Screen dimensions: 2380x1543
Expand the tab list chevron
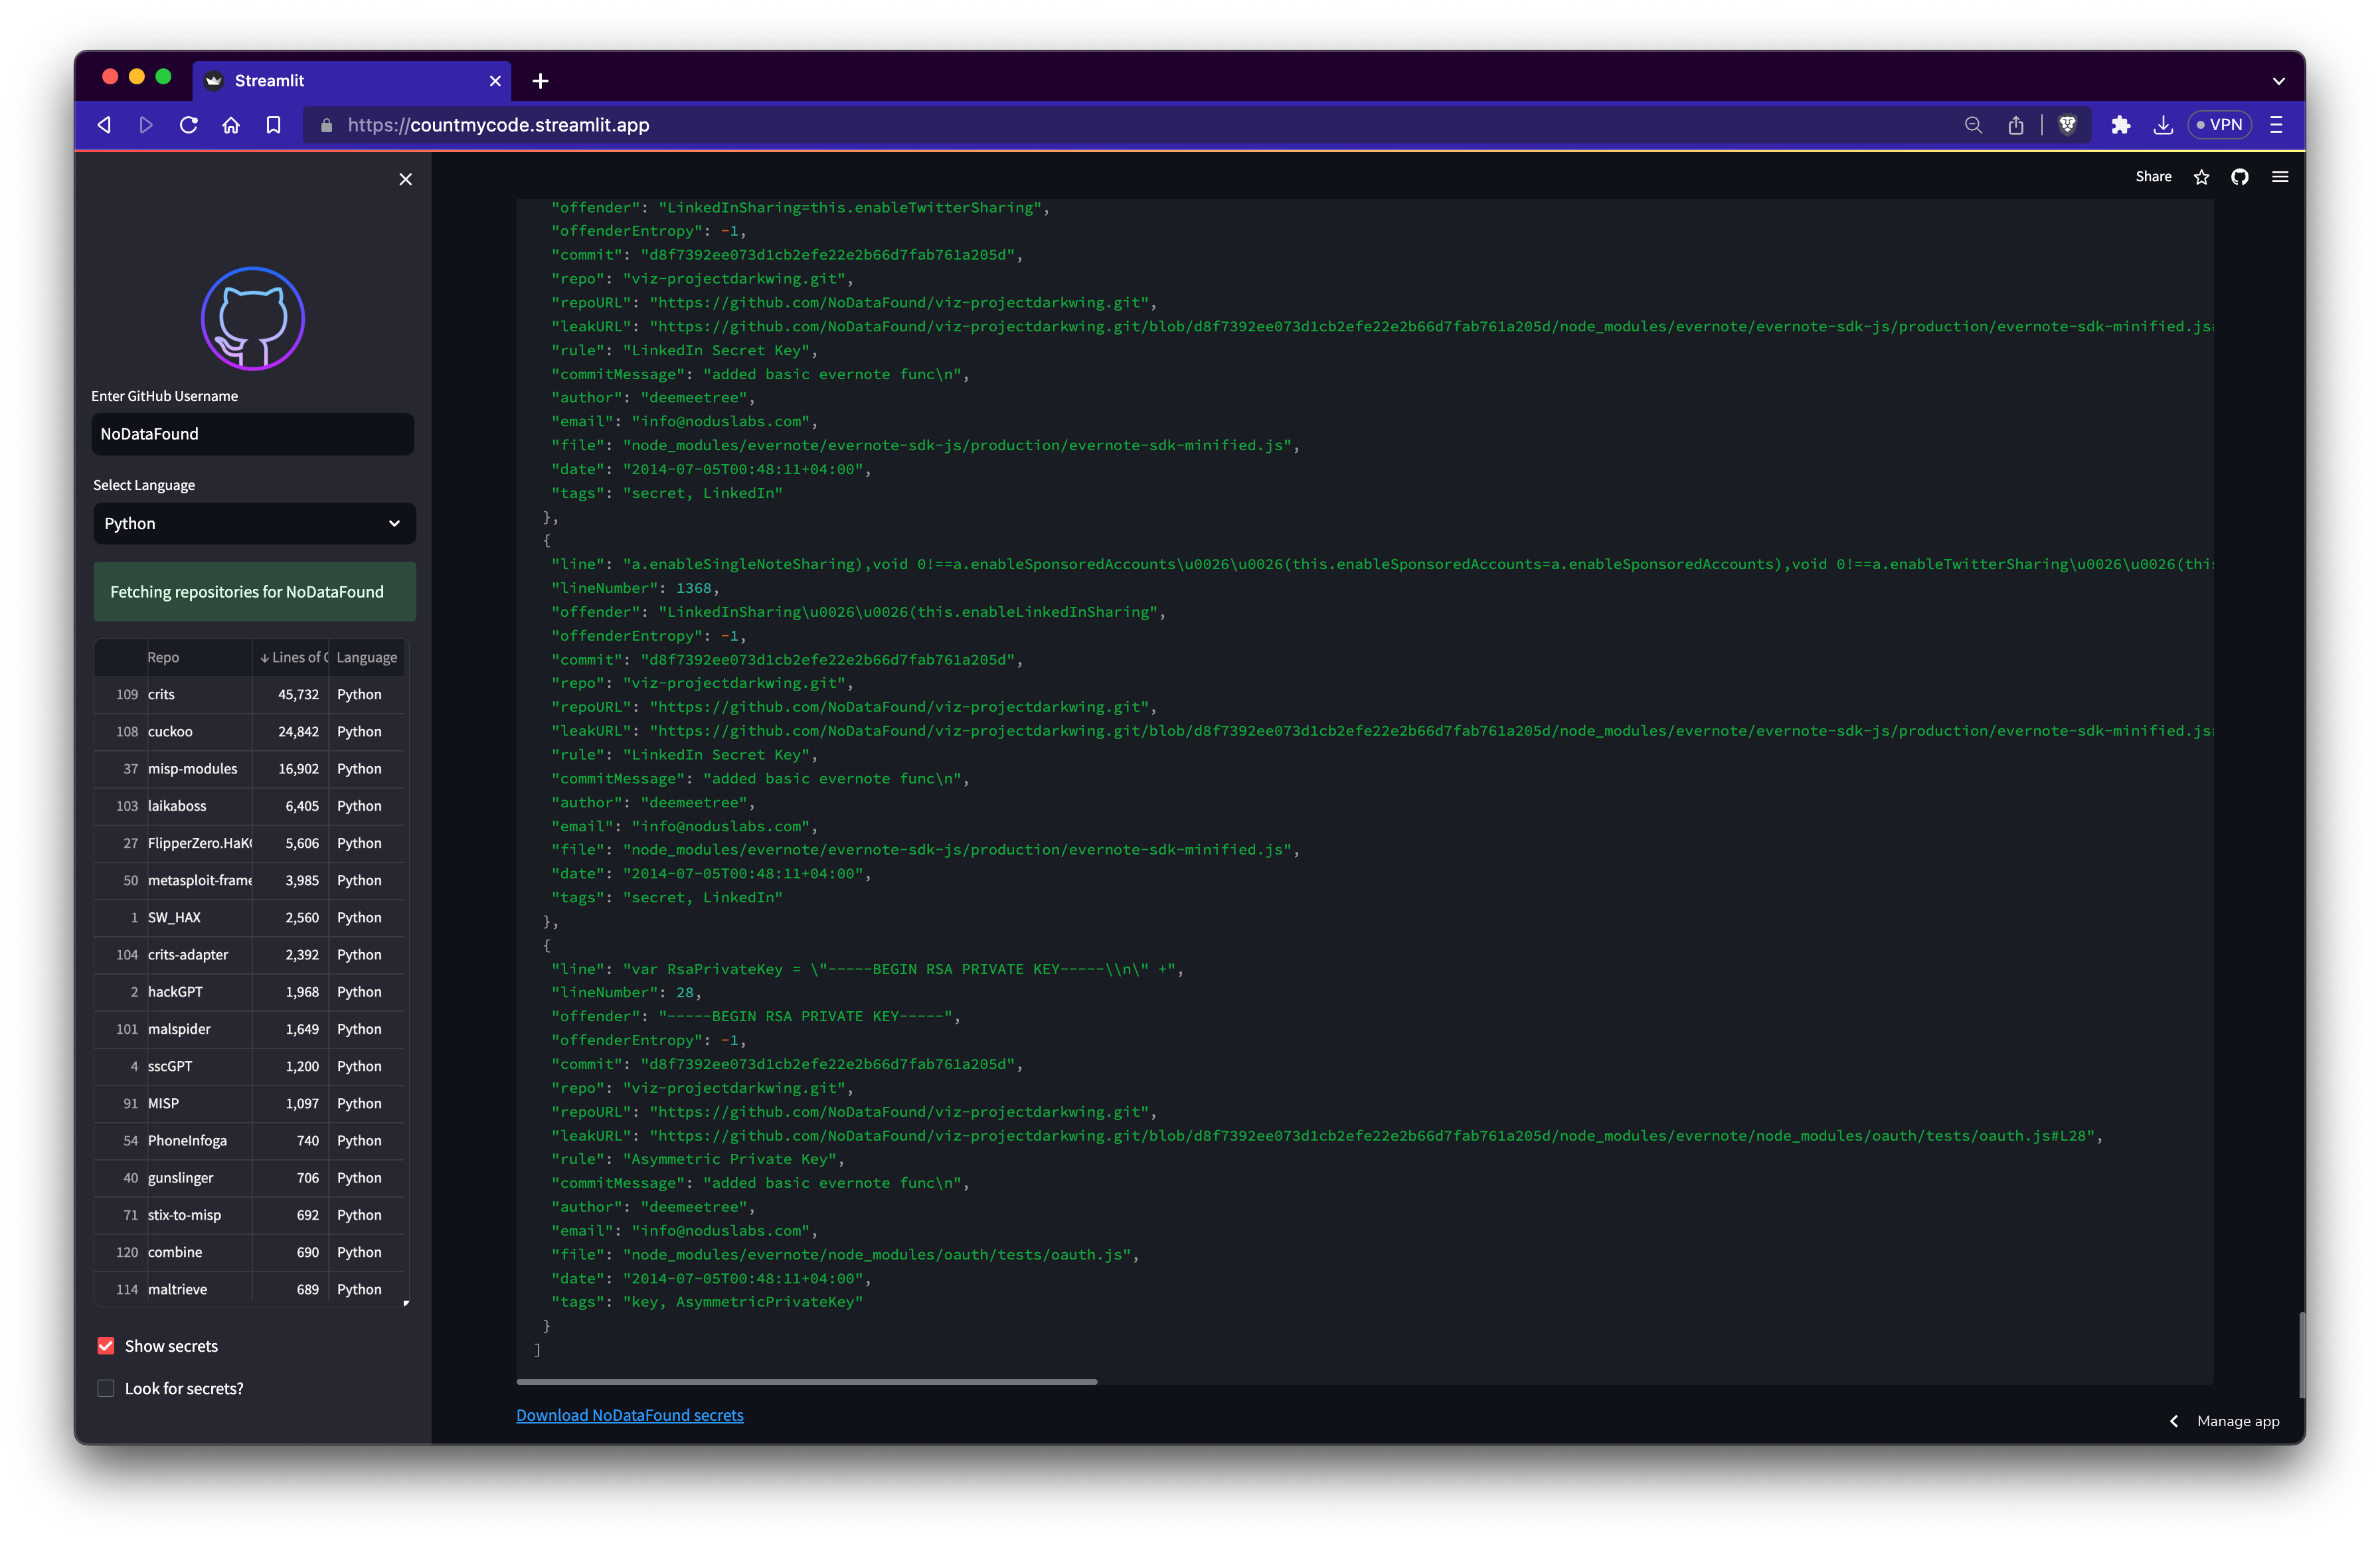click(2278, 81)
